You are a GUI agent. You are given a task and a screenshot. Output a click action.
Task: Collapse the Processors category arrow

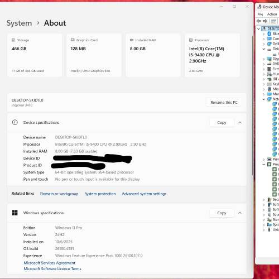click(x=264, y=164)
